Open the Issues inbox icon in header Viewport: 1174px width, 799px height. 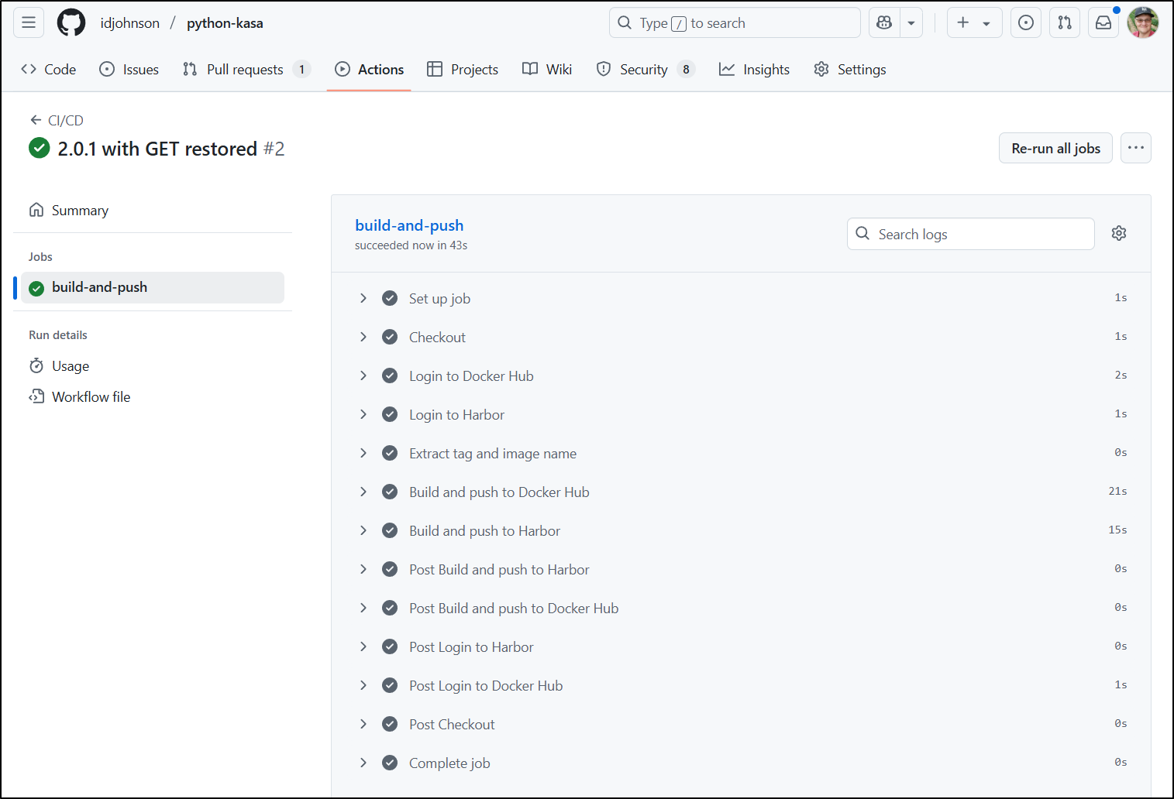(1026, 22)
